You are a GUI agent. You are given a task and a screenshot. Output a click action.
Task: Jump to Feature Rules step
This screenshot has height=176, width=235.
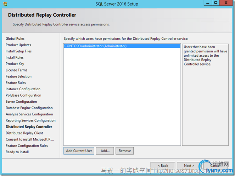(16, 83)
